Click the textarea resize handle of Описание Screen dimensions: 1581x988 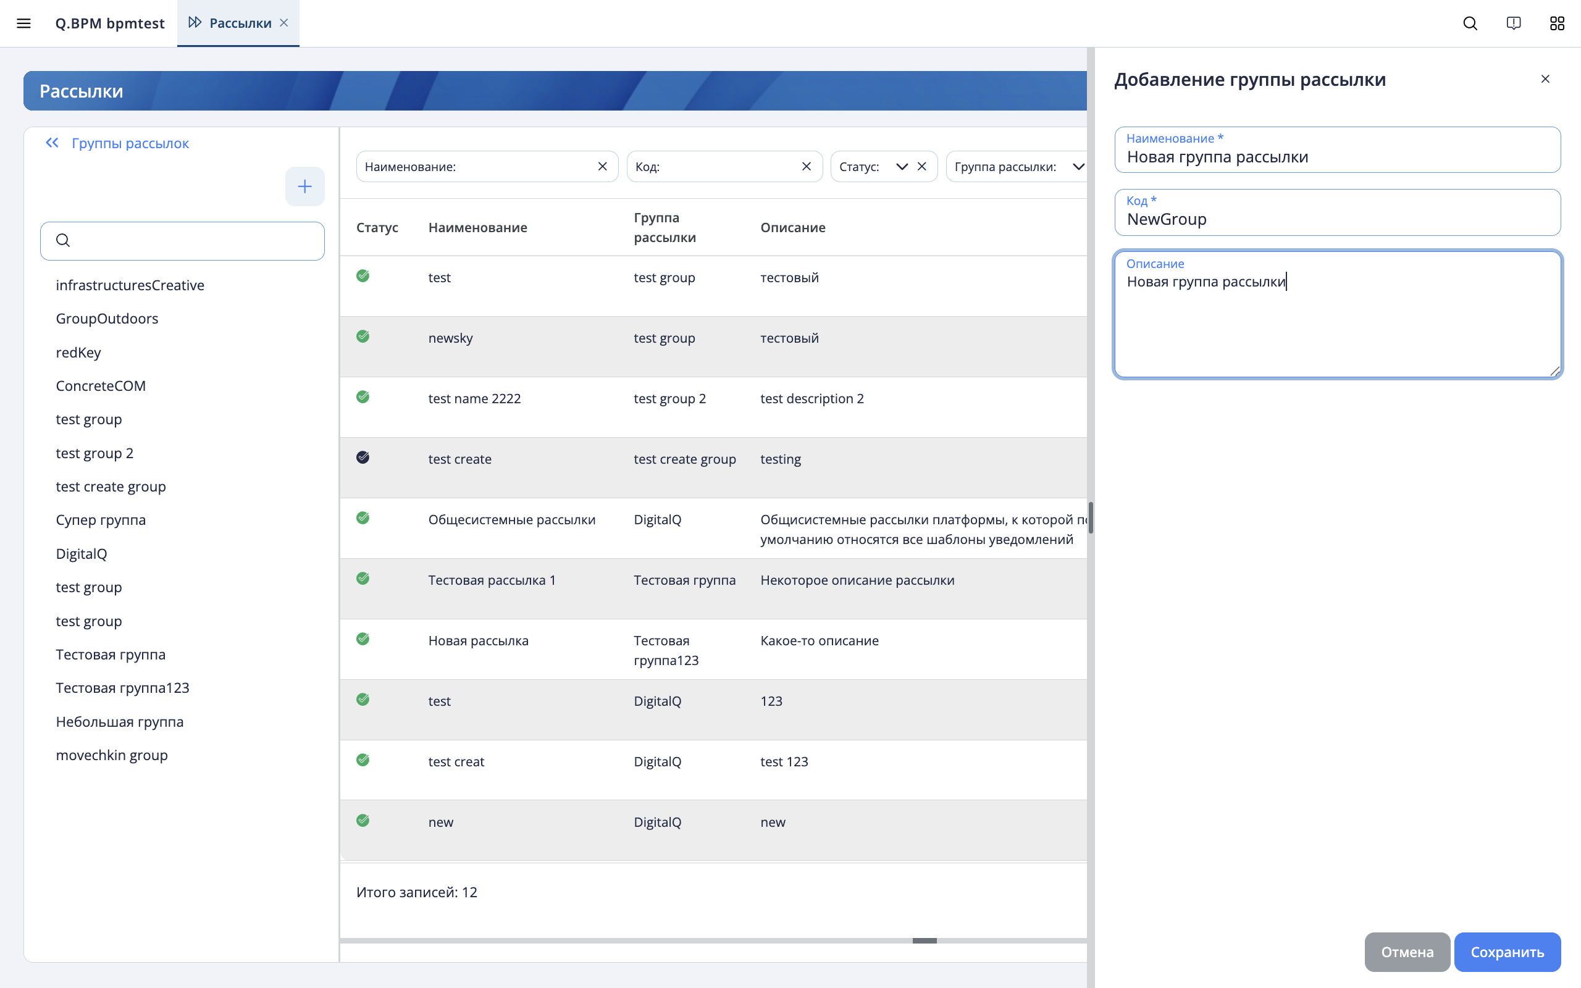(1554, 371)
